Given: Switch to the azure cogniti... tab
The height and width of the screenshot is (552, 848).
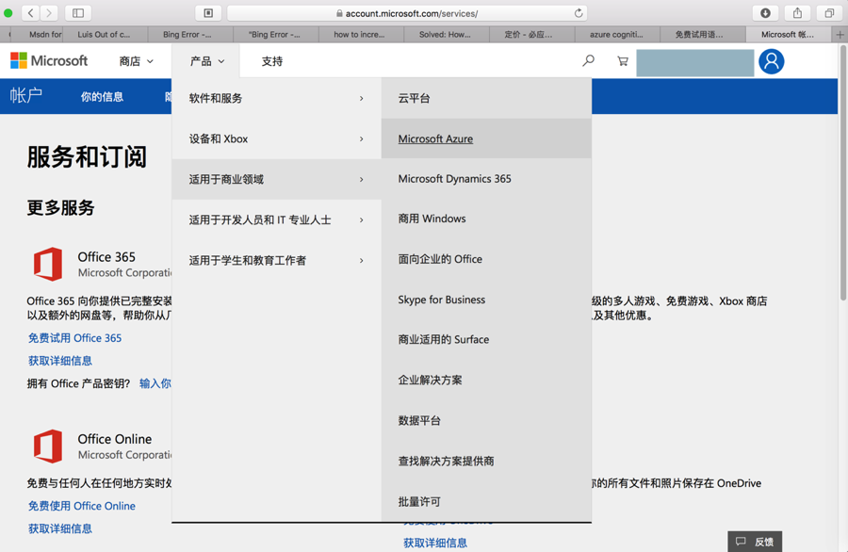Looking at the screenshot, I should [x=616, y=35].
